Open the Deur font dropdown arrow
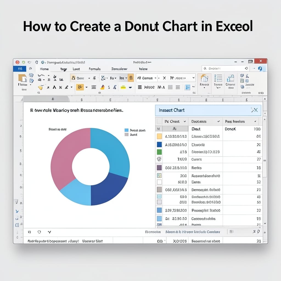281x281 pixels. (89, 78)
